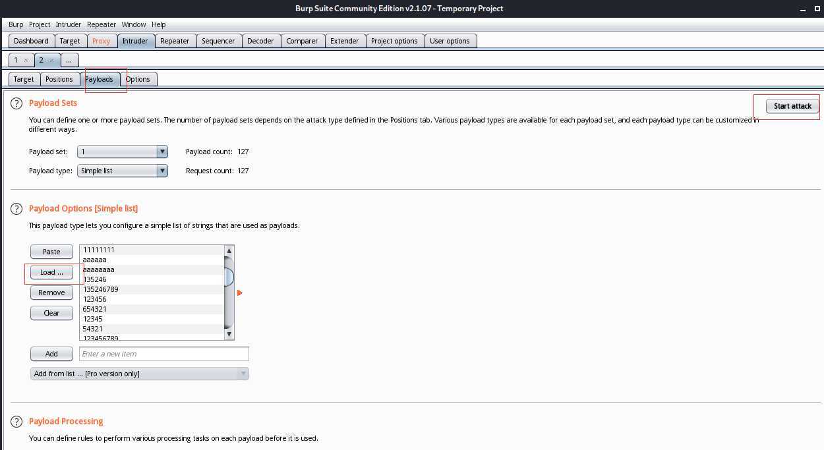Open the Repeater menu

tap(102, 24)
